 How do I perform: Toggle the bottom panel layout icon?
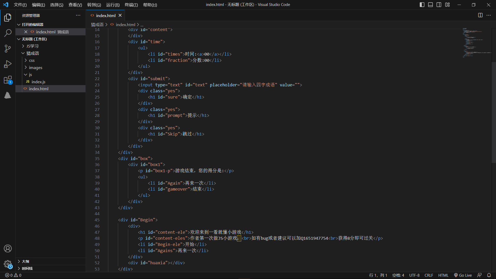[430, 5]
